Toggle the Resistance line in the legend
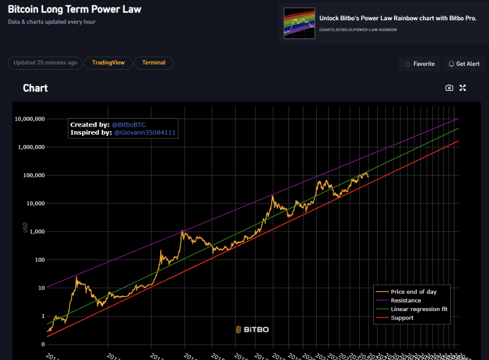489x360 pixels. click(406, 300)
